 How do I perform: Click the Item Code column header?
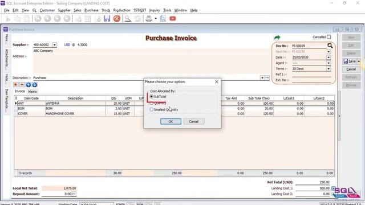click(31, 99)
